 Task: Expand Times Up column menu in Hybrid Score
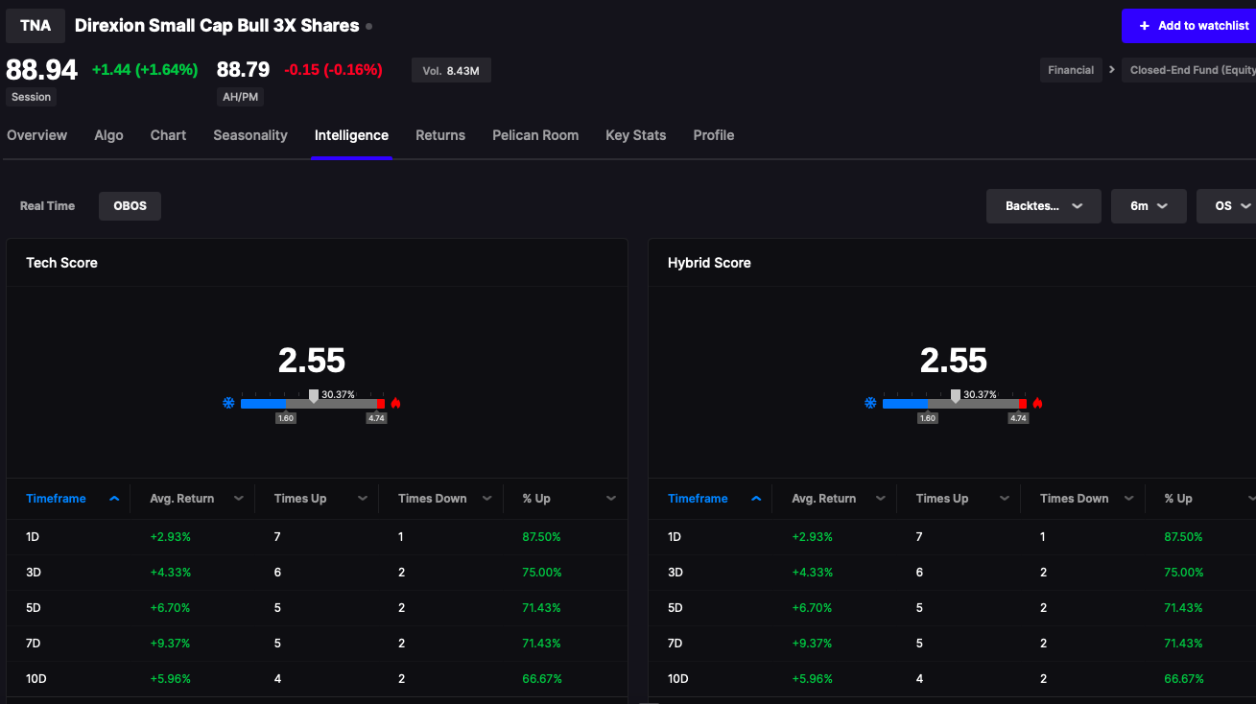[1005, 499]
